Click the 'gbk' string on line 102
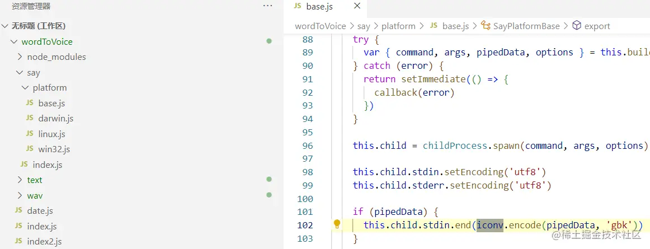 tap(619, 225)
